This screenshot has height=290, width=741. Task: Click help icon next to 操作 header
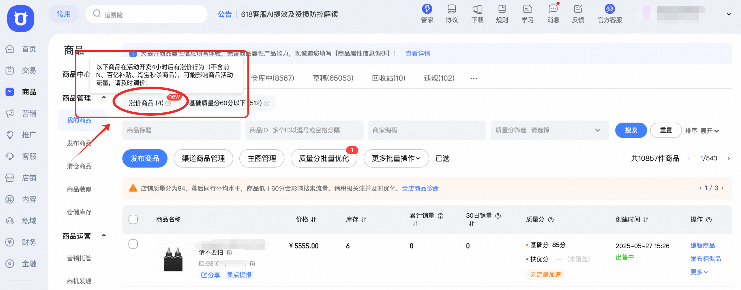point(709,220)
